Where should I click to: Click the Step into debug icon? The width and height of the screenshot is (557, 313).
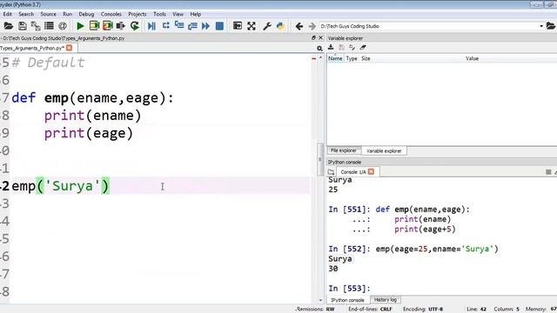179,26
